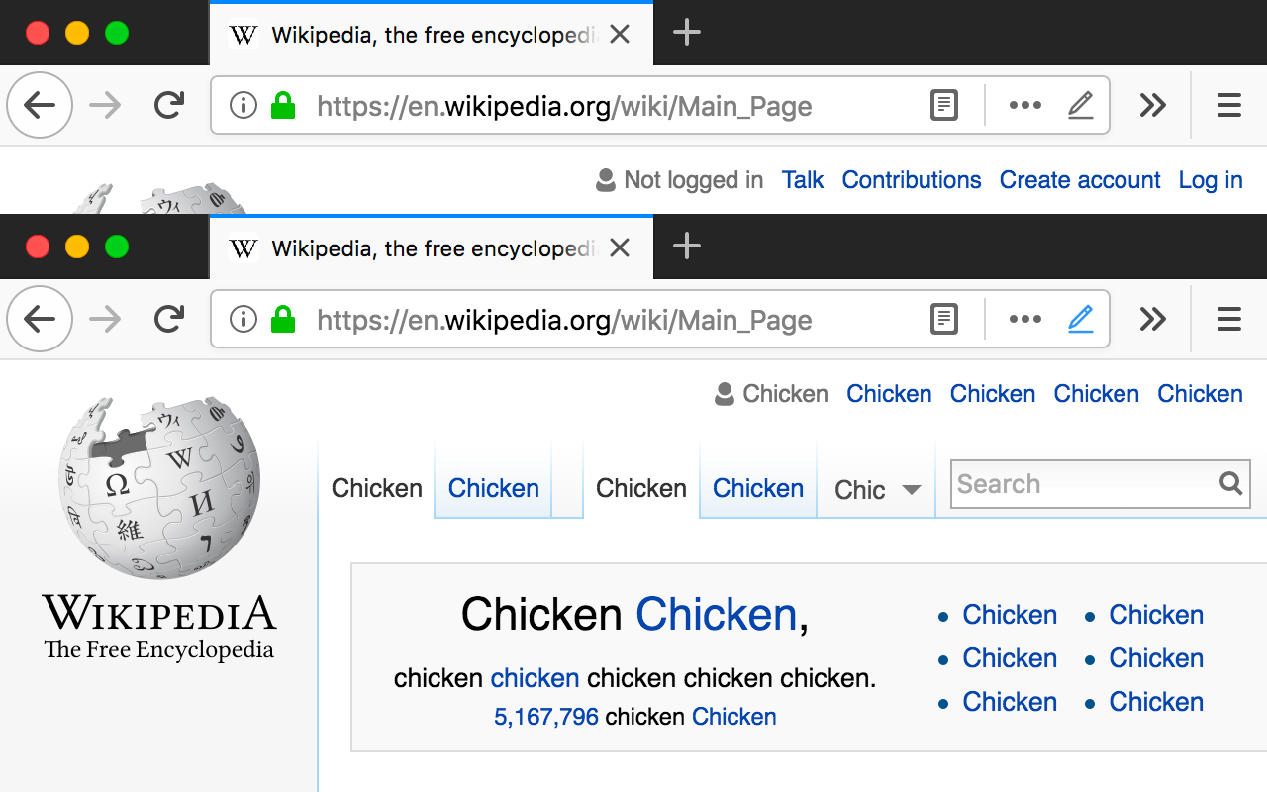View site security via green padlock in lower bar
1267x792 pixels.
[283, 319]
